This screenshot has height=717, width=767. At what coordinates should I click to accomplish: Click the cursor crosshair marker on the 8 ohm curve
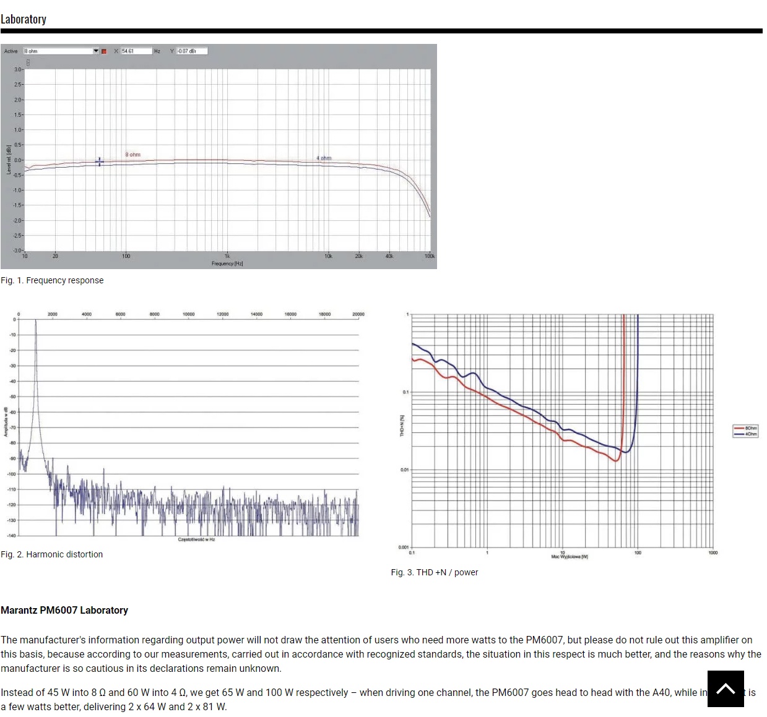(99, 161)
